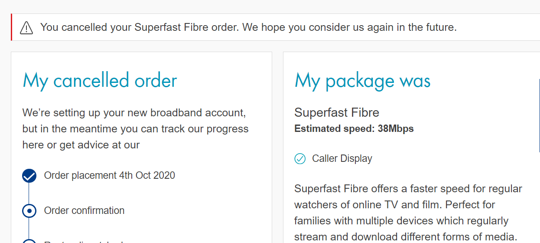Viewport: 540px width, 243px height.
Task: Click the Superfast Fibre package name
Action: [x=337, y=113]
